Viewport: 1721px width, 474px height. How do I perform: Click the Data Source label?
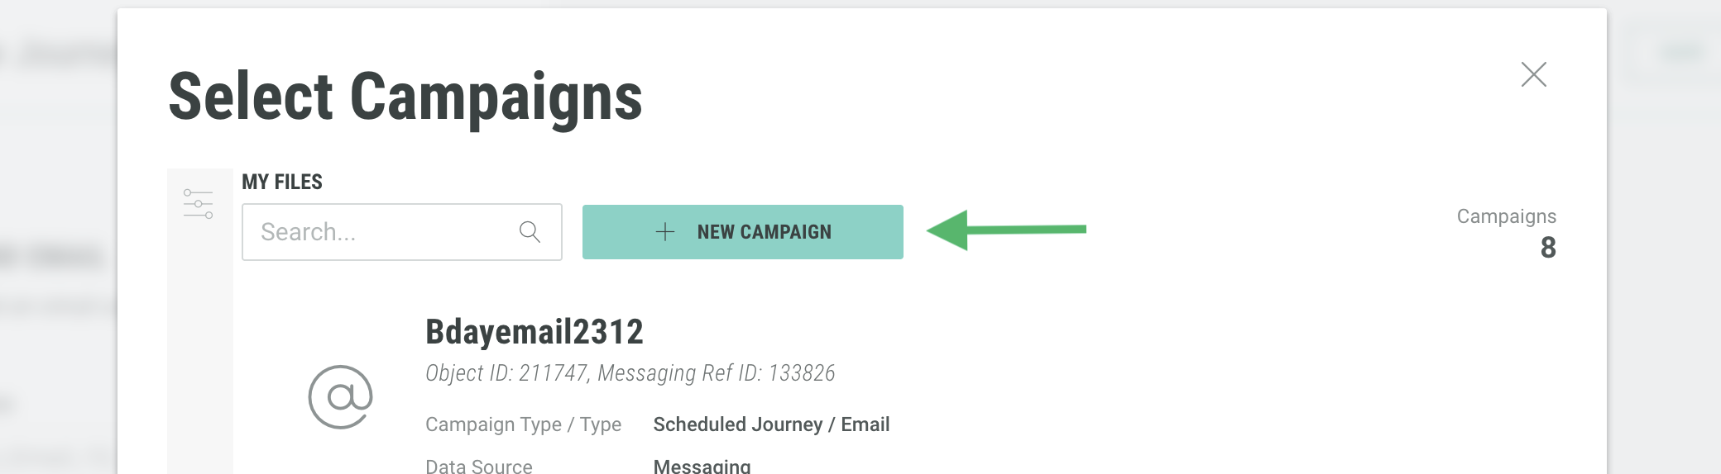click(478, 466)
